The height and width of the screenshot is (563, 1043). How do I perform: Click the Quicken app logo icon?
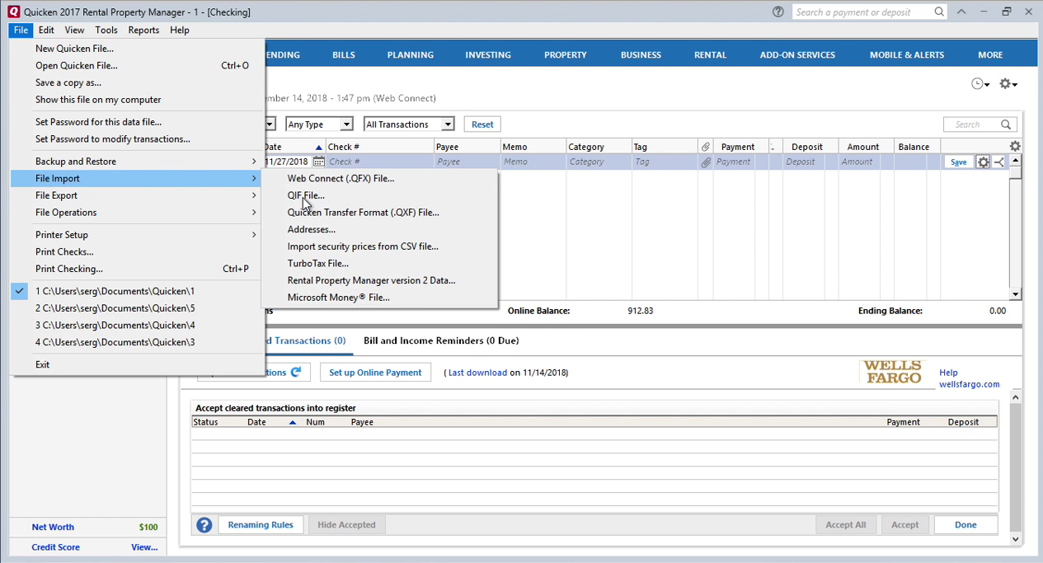click(13, 12)
